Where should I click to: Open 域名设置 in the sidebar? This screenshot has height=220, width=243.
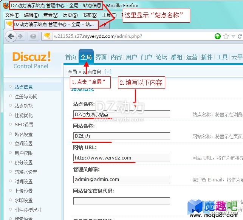tap(23, 134)
